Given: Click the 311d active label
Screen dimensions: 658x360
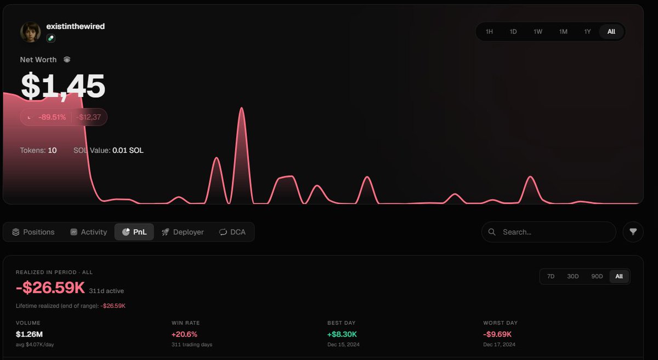Looking at the screenshot, I should click(x=106, y=291).
